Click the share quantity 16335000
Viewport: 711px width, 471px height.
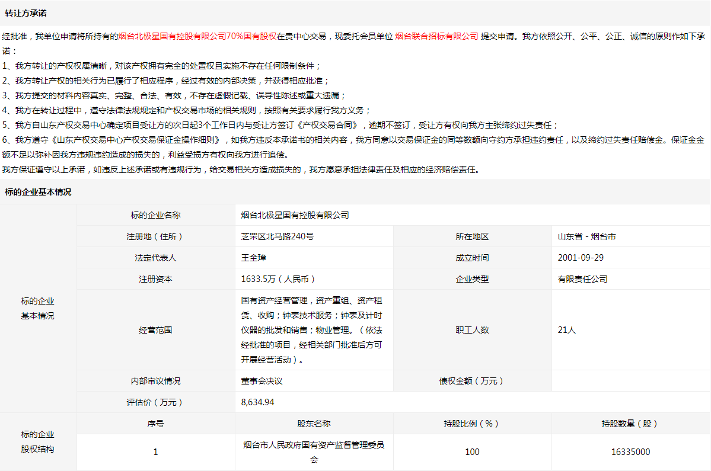point(631,452)
